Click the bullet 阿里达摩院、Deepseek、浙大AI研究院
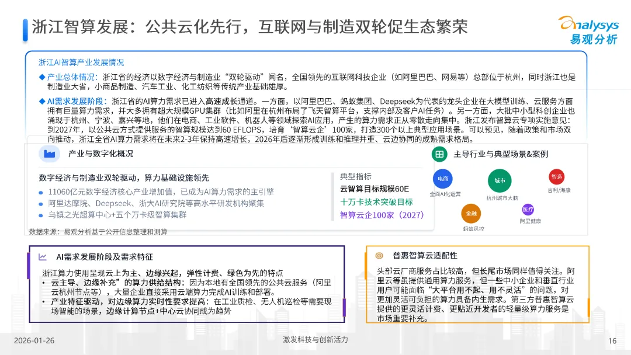The width and height of the screenshot is (631, 355). pos(156,203)
